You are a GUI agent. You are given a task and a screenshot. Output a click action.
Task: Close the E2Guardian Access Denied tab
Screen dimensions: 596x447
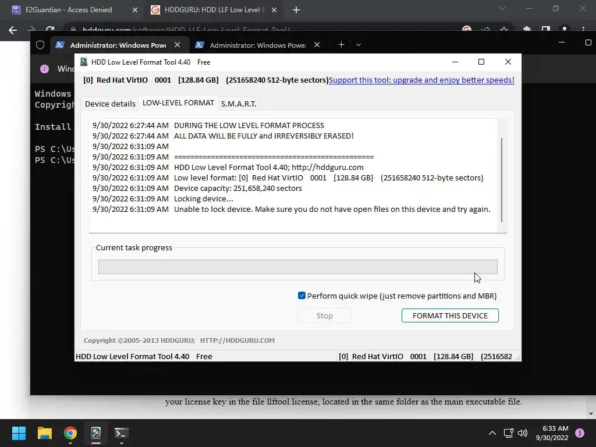pos(135,10)
